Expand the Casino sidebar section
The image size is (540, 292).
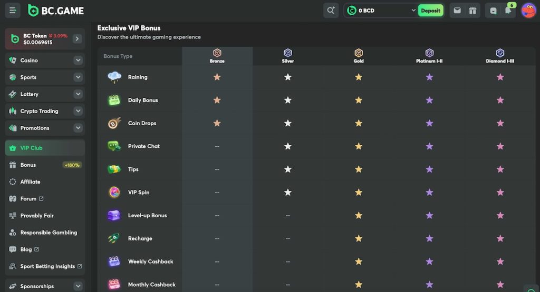tap(78, 61)
